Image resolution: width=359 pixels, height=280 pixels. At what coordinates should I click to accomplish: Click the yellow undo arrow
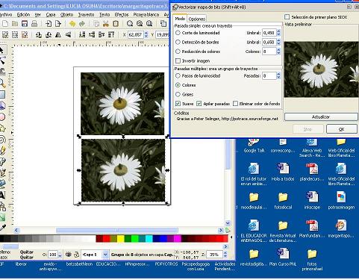72,24
